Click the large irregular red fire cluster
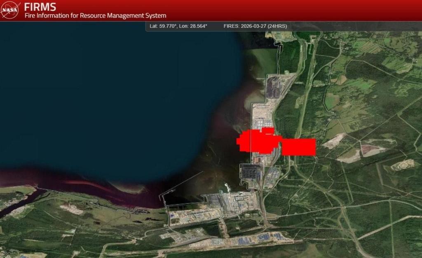The height and width of the screenshot is (258, 422). pyautogui.click(x=258, y=142)
